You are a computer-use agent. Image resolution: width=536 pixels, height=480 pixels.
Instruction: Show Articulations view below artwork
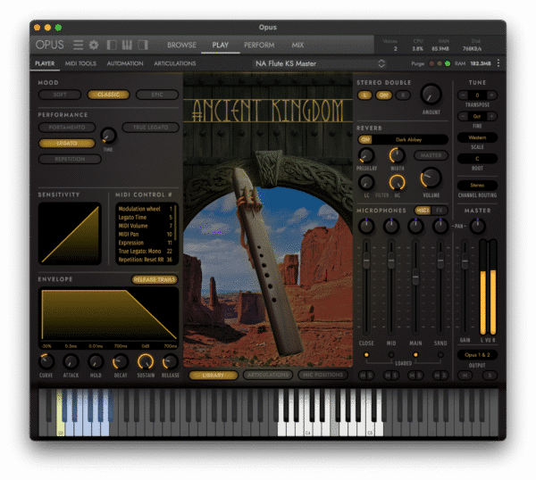(268, 375)
